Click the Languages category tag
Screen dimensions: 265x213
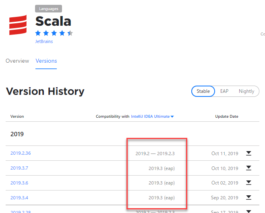click(48, 9)
